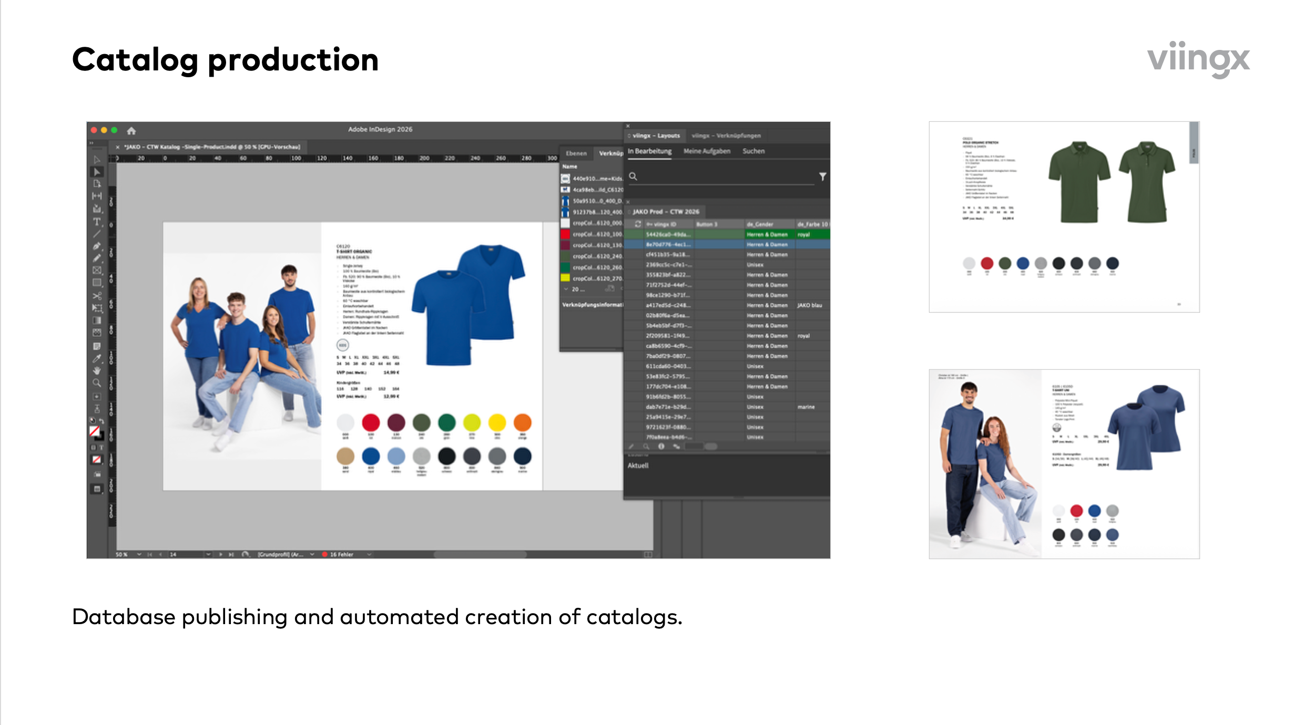The height and width of the screenshot is (725, 1304).
Task: Select the Page tool in toolbox
Action: tap(97, 184)
